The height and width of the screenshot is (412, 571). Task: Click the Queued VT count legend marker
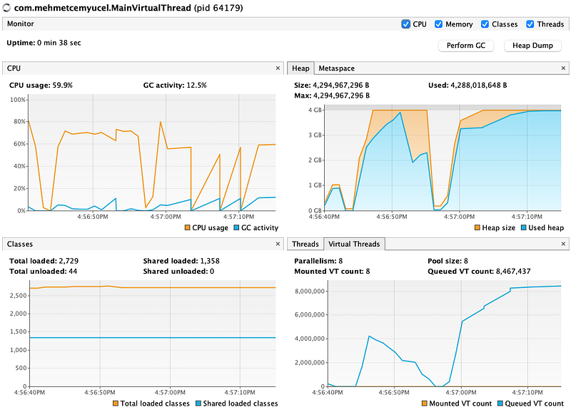pyautogui.click(x=501, y=403)
